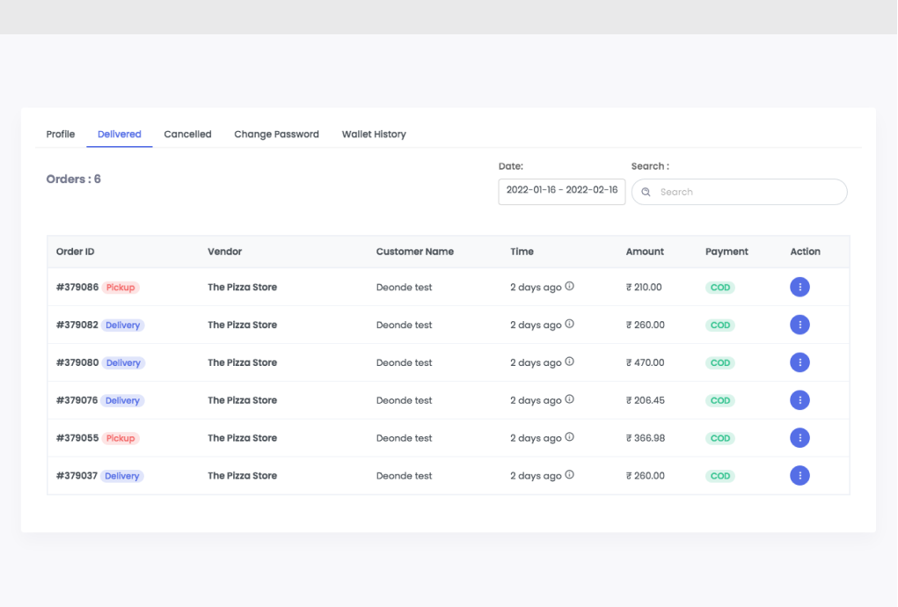Click the "Orders : 6" count label
898x607 pixels.
(x=73, y=179)
